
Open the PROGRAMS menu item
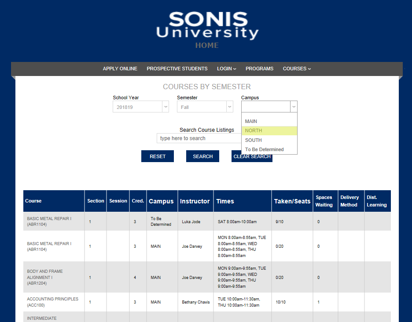coord(259,69)
